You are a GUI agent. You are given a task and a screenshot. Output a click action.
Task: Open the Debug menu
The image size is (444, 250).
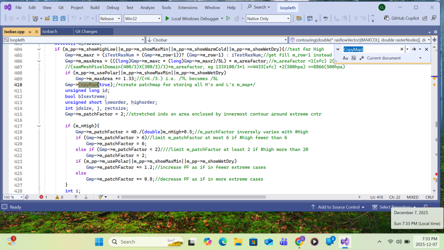(x=112, y=7)
